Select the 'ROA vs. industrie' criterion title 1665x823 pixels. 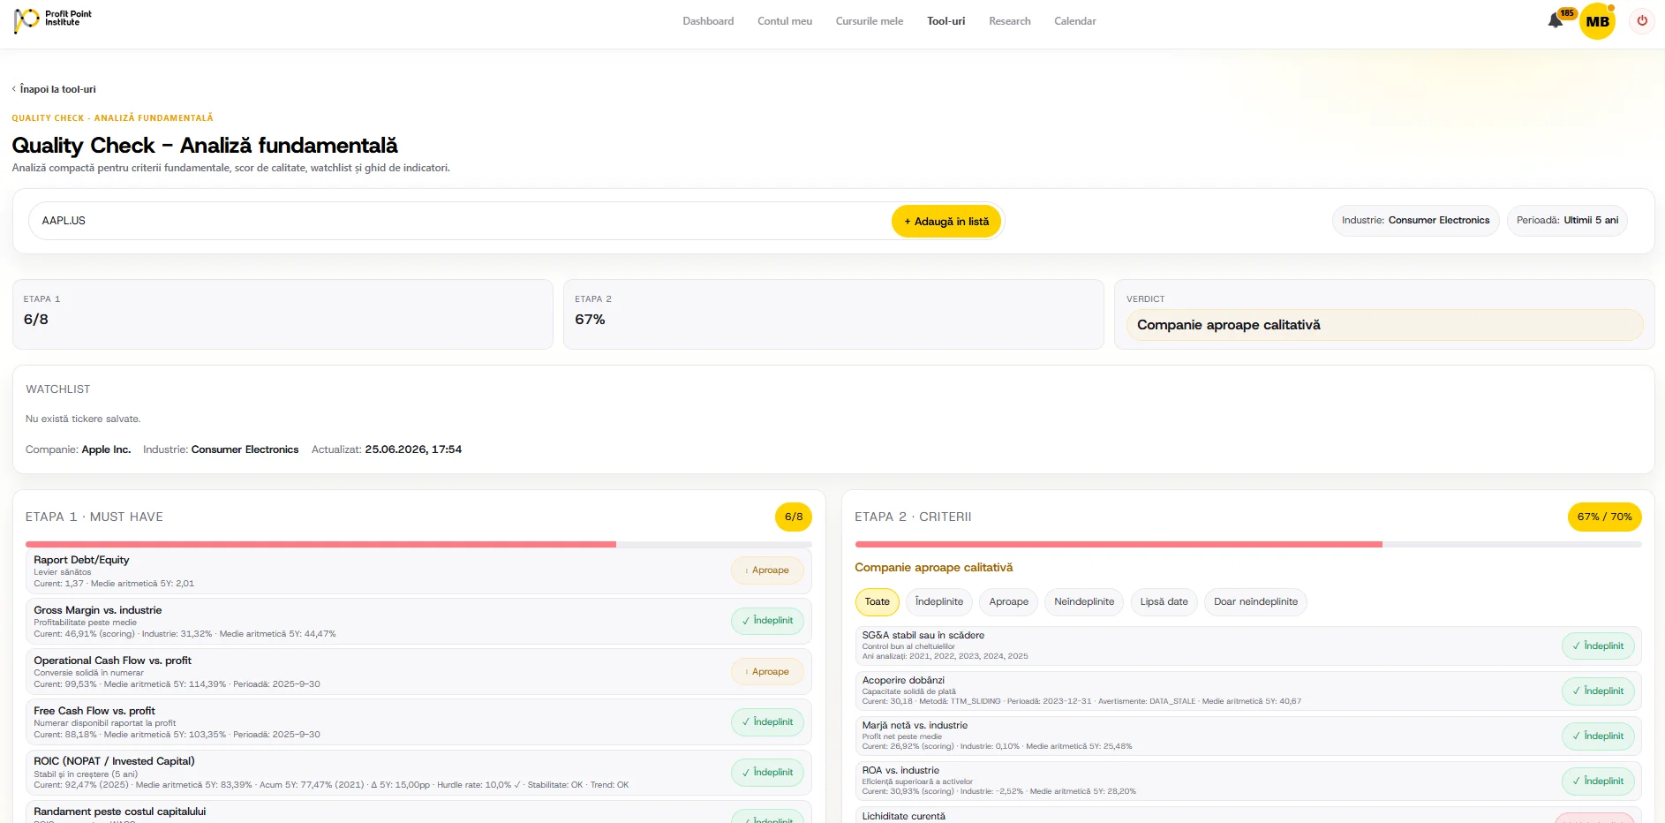[900, 770]
